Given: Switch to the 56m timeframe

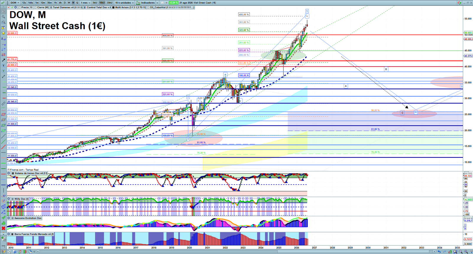Looking at the screenshot, I should pyautogui.click(x=50, y=3).
